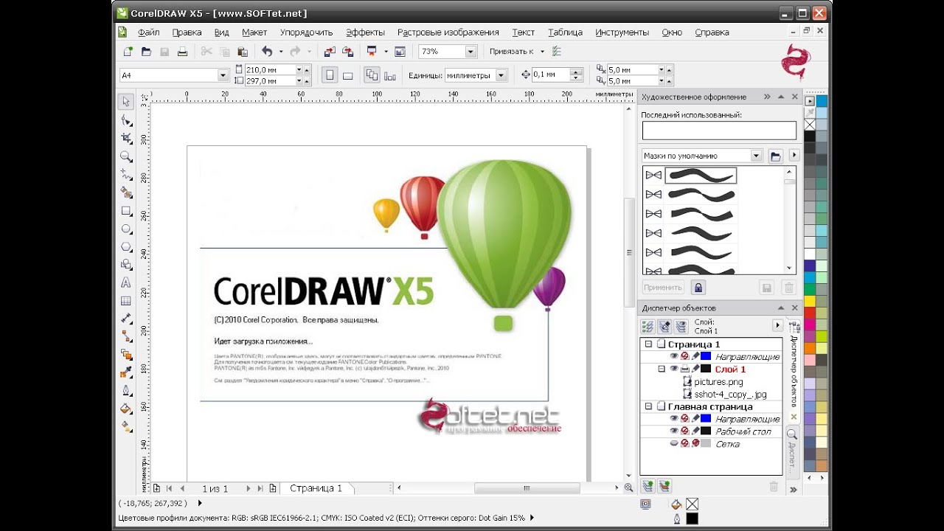Select the Rectangle tool
This screenshot has height=531, width=944.
tap(126, 211)
